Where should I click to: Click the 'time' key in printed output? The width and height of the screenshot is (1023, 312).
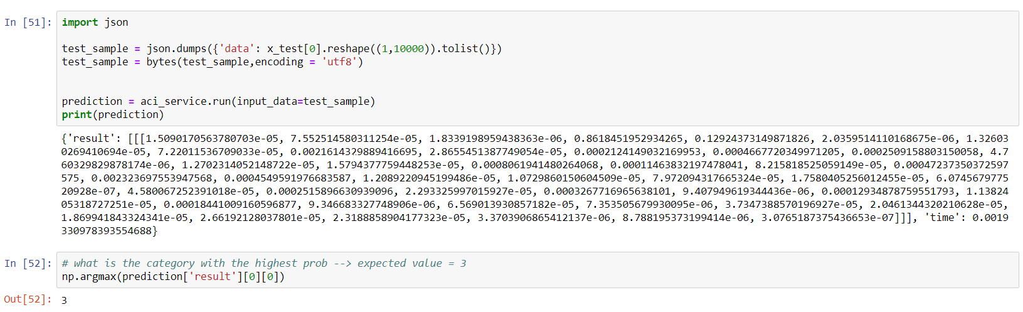coord(942,218)
